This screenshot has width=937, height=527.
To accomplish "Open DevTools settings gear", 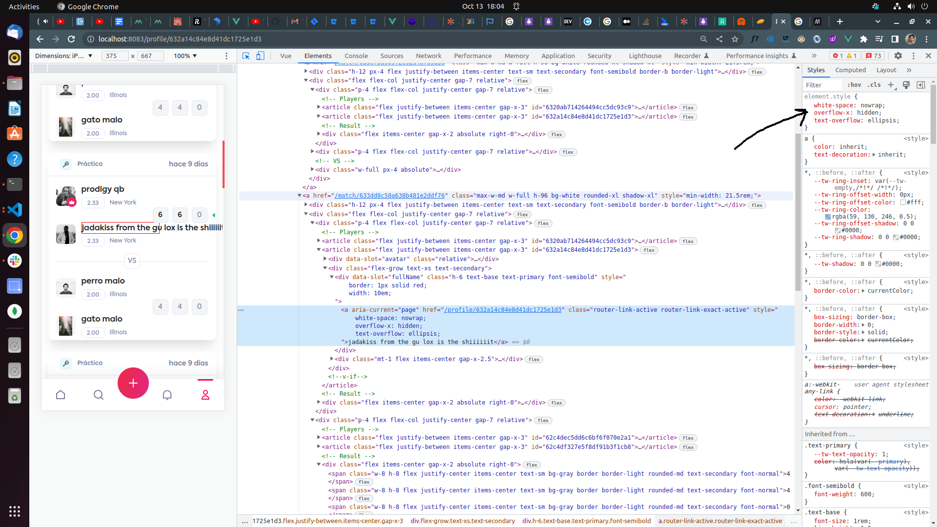I will point(898,56).
